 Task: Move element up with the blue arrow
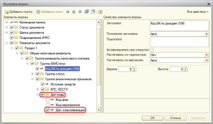coord(74,12)
